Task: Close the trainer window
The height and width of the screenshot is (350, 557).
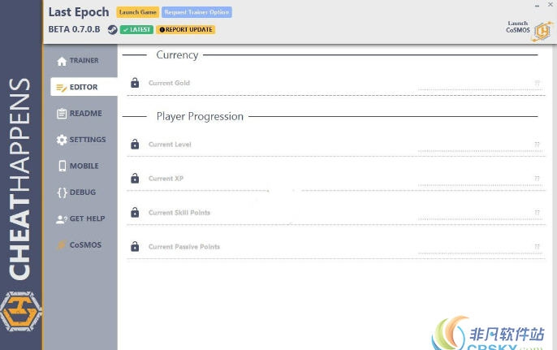Action: click(x=550, y=5)
